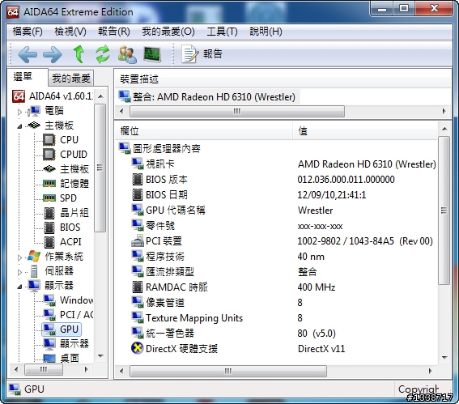
Task: Click the 伺服器 server icon
Action: pos(34,271)
